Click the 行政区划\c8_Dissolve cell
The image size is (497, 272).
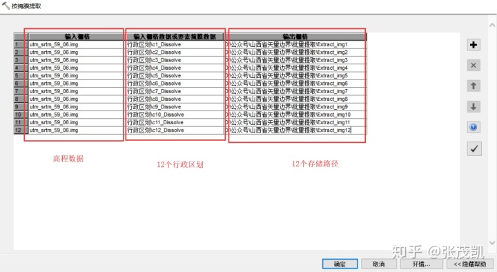tap(175, 99)
